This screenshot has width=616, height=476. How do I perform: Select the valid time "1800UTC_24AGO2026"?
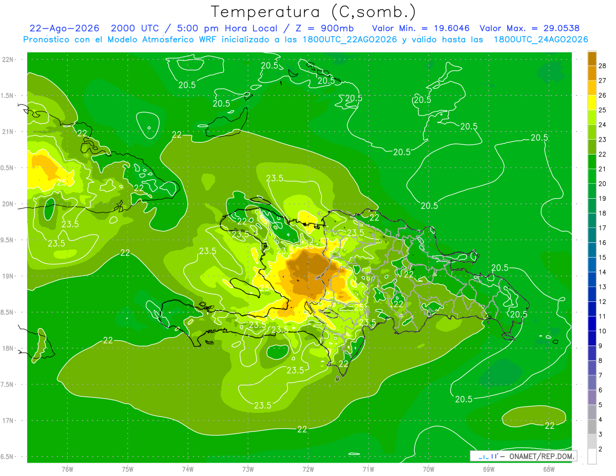pos(541,40)
